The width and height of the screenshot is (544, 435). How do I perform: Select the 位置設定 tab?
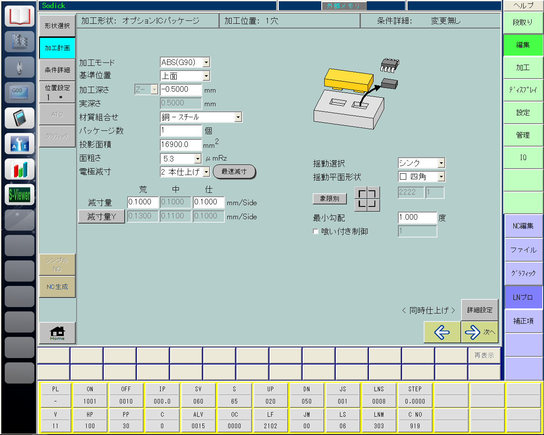pos(57,92)
